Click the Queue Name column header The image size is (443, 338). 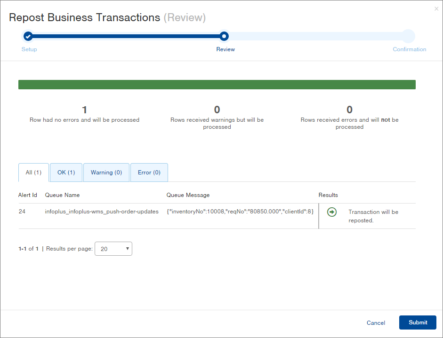click(x=62, y=195)
